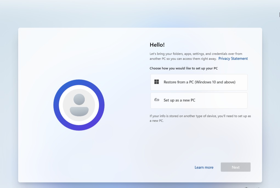Click the 'Set up as a new PC' label text
The image size is (280, 188).
point(179,100)
